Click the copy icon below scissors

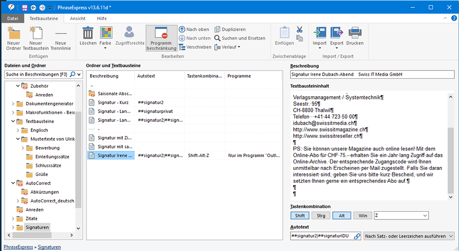(x=299, y=38)
